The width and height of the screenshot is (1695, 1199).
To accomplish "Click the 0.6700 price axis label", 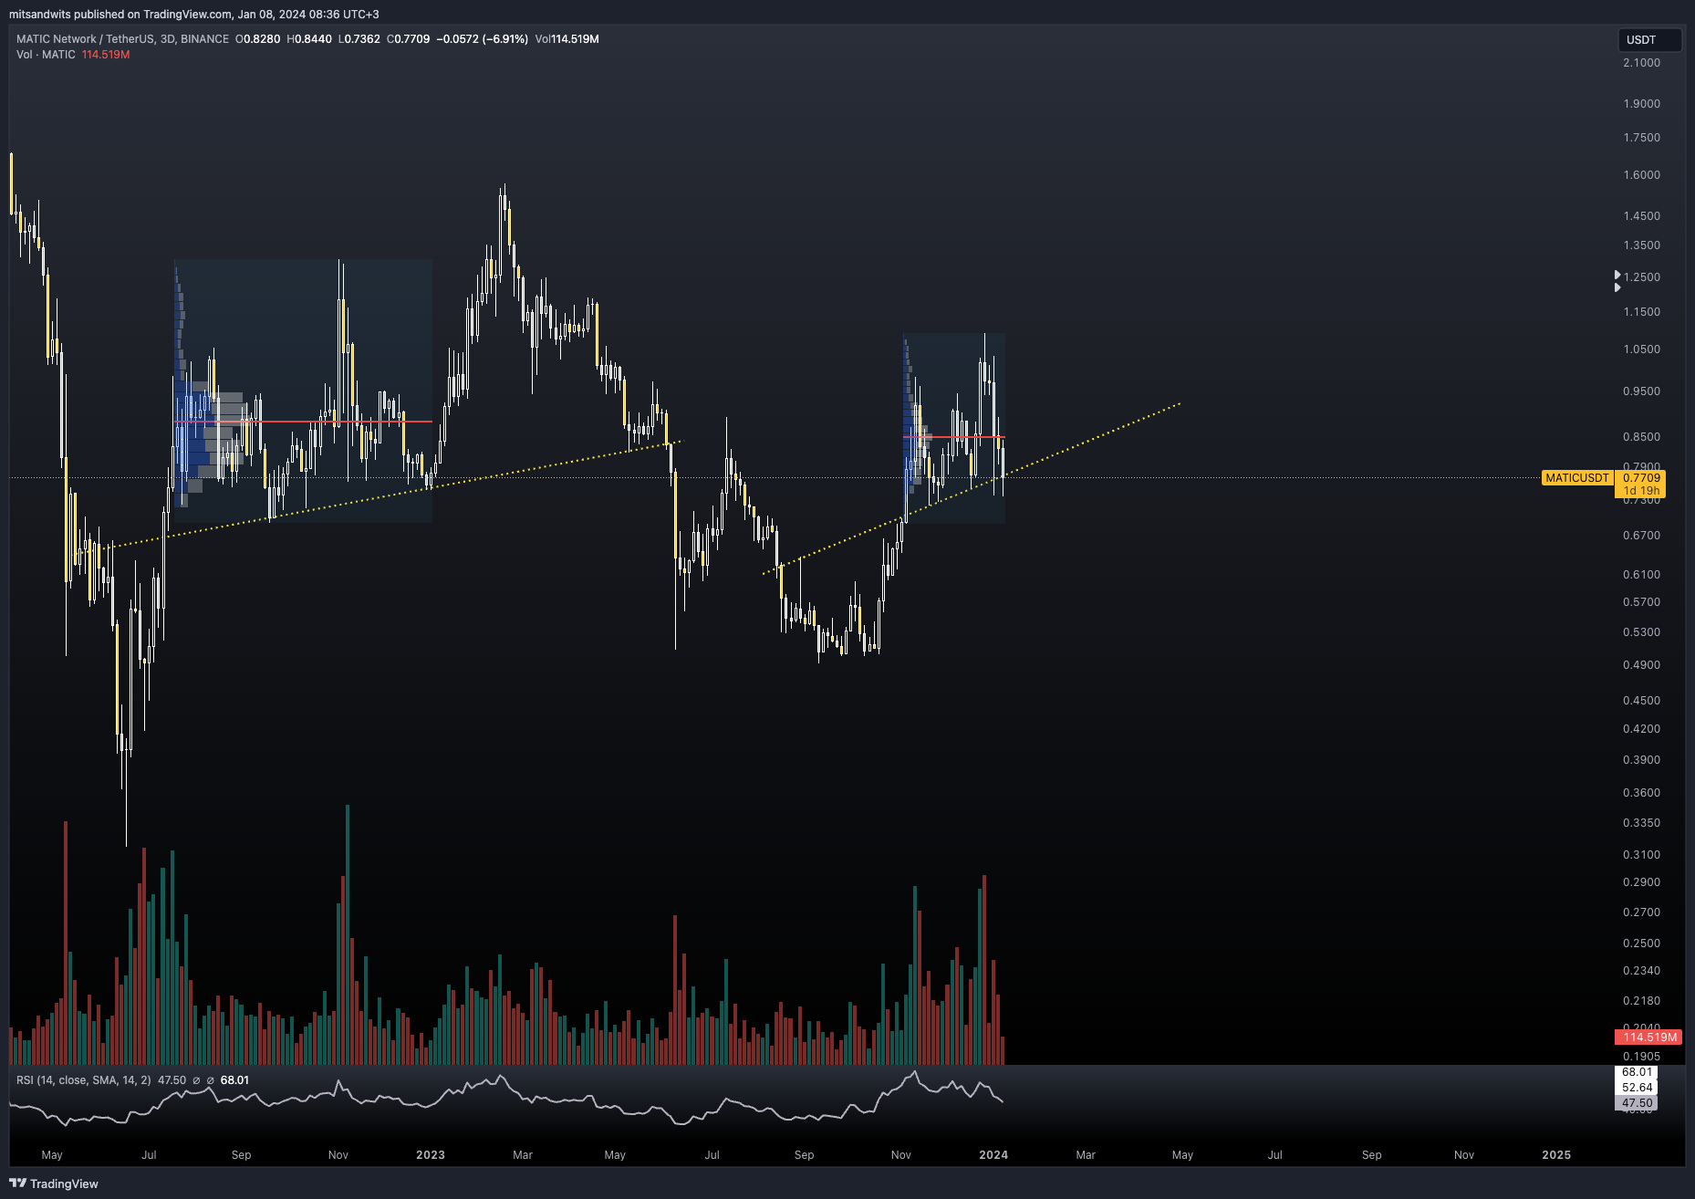I will pyautogui.click(x=1641, y=536).
